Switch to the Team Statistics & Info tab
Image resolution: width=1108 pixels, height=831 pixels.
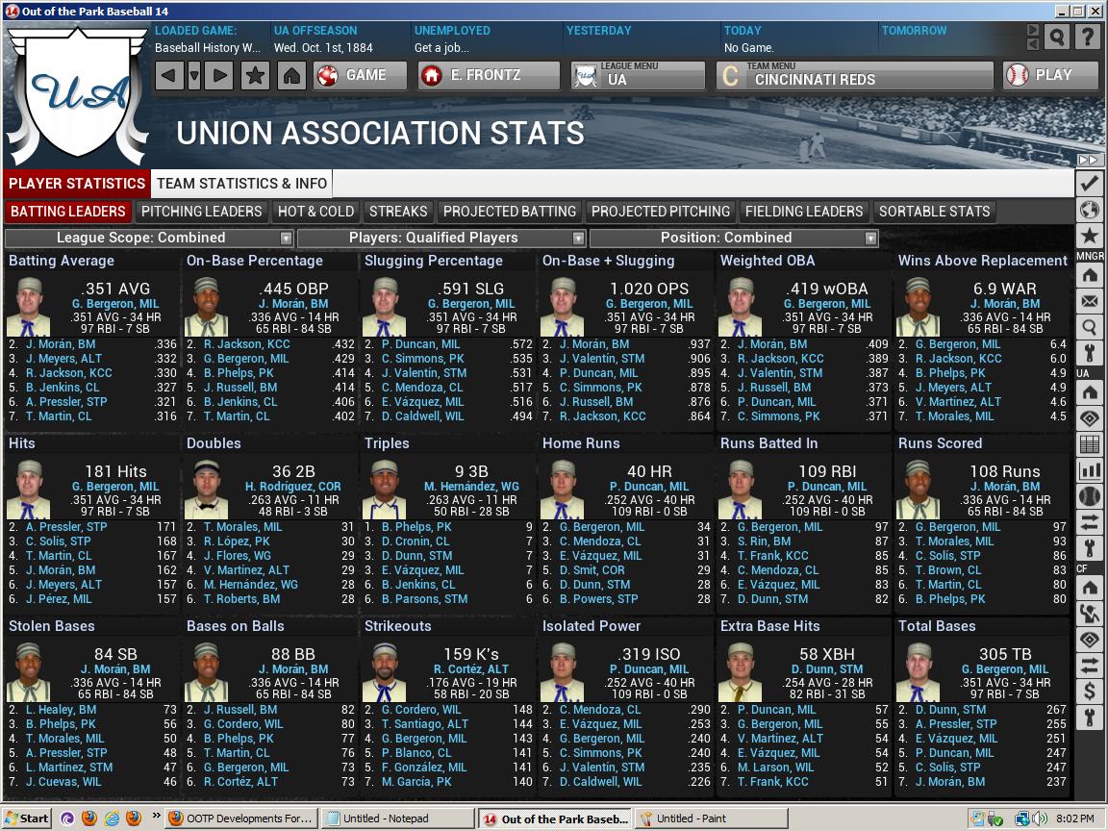[x=240, y=183]
